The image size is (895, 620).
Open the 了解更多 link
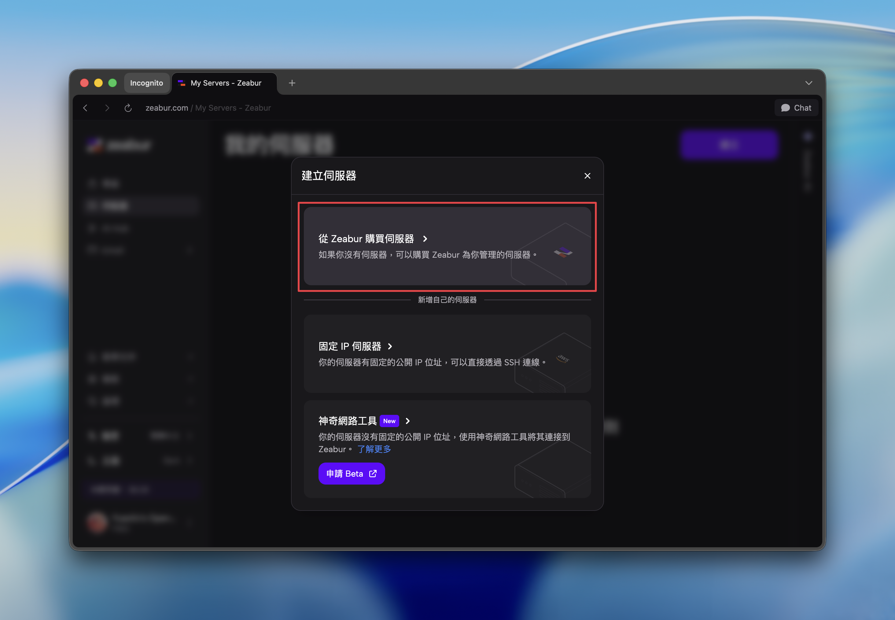[x=374, y=449]
